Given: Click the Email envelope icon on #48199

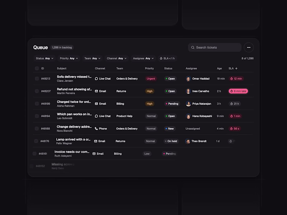Looking at the screenshot, I should (x=96, y=104).
